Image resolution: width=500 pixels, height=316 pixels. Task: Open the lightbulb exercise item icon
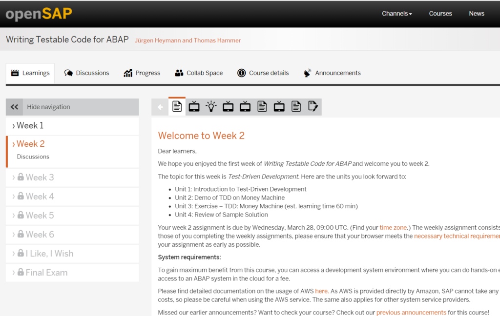(211, 106)
